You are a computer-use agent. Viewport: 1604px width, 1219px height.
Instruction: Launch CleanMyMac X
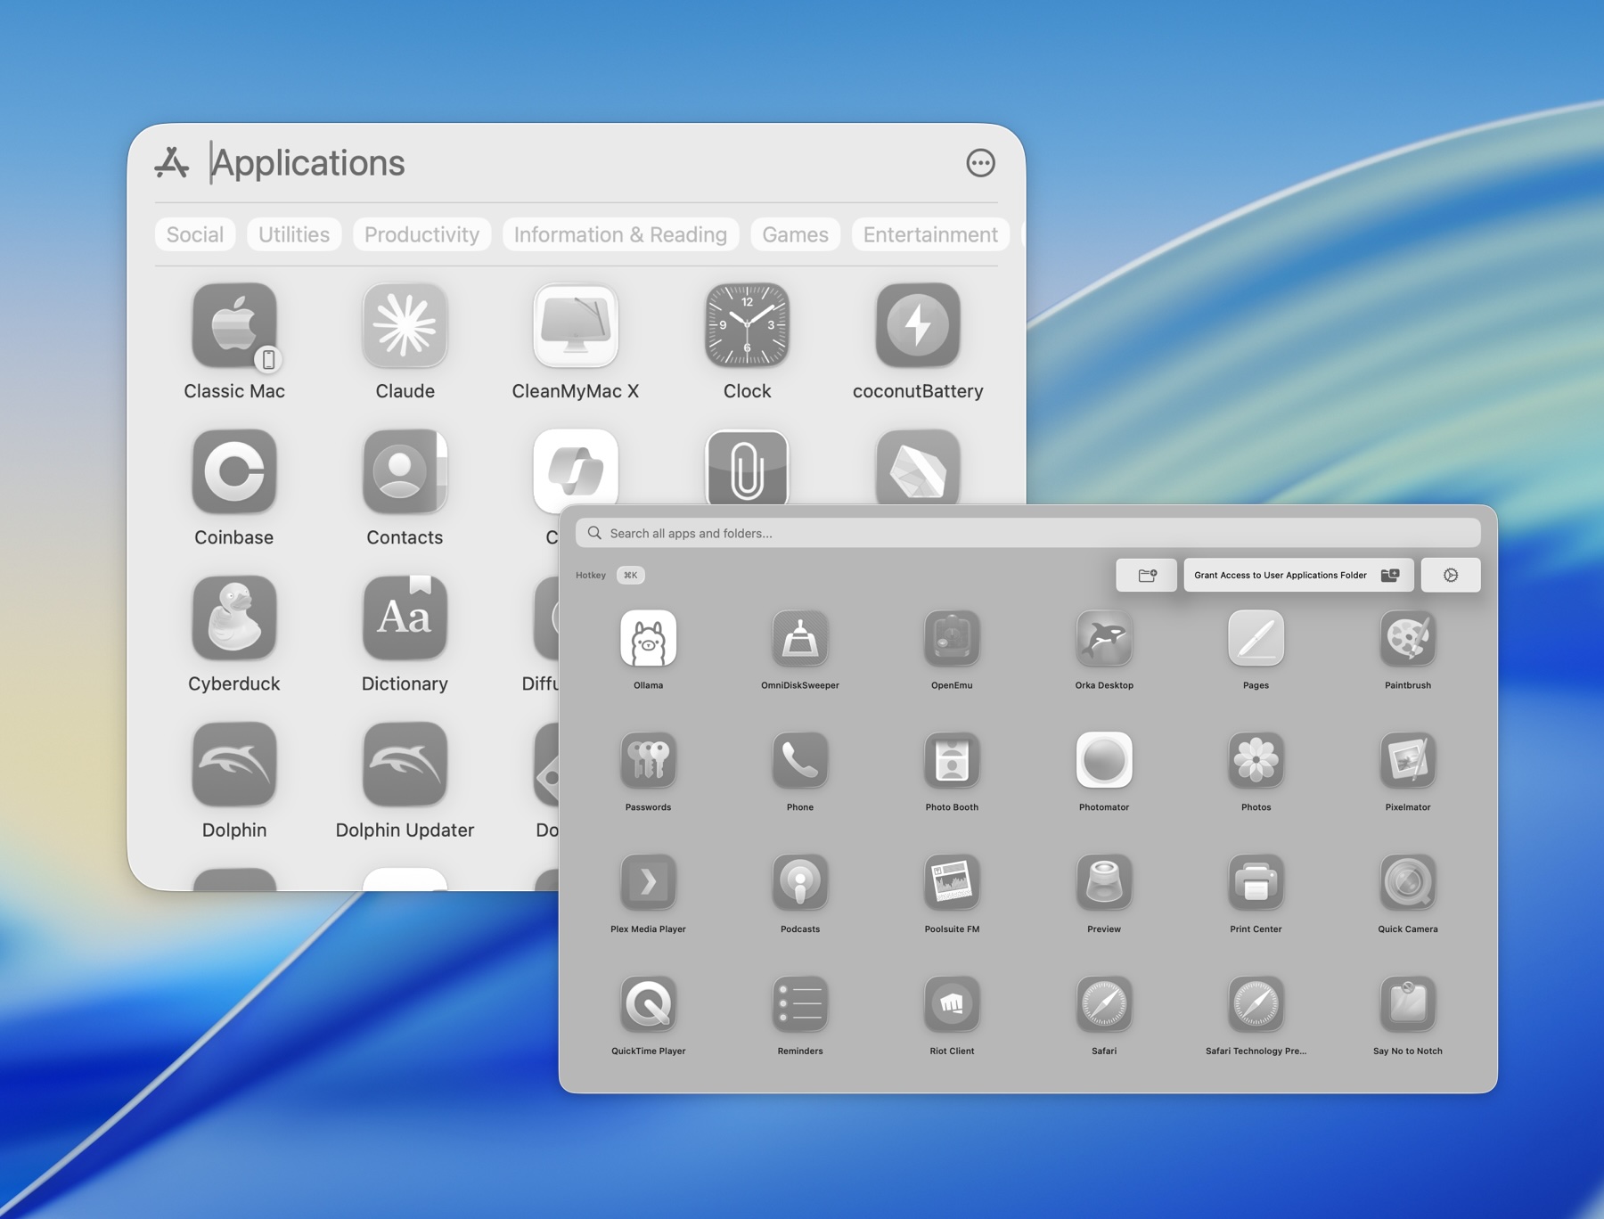point(576,326)
